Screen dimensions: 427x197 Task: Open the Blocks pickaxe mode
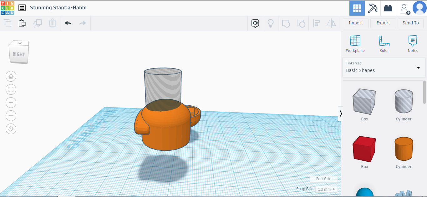pos(373,8)
